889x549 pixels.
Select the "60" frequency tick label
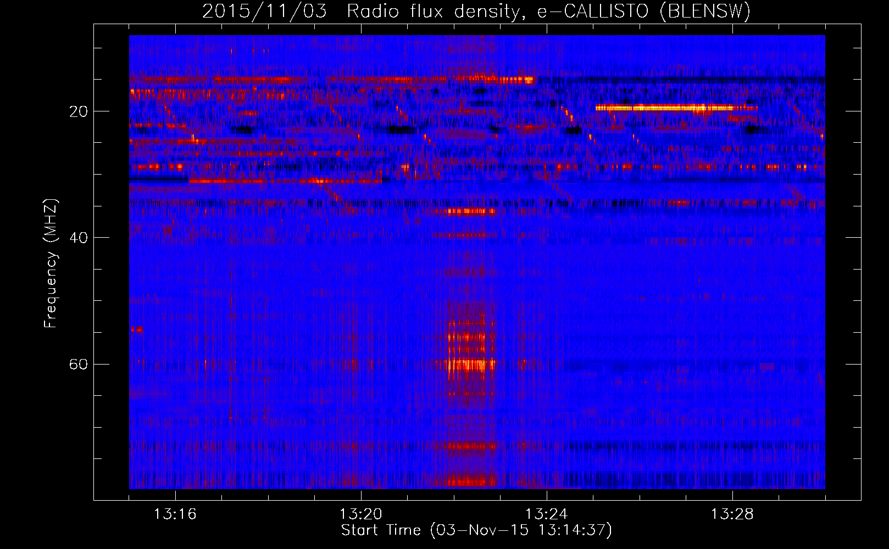[79, 364]
